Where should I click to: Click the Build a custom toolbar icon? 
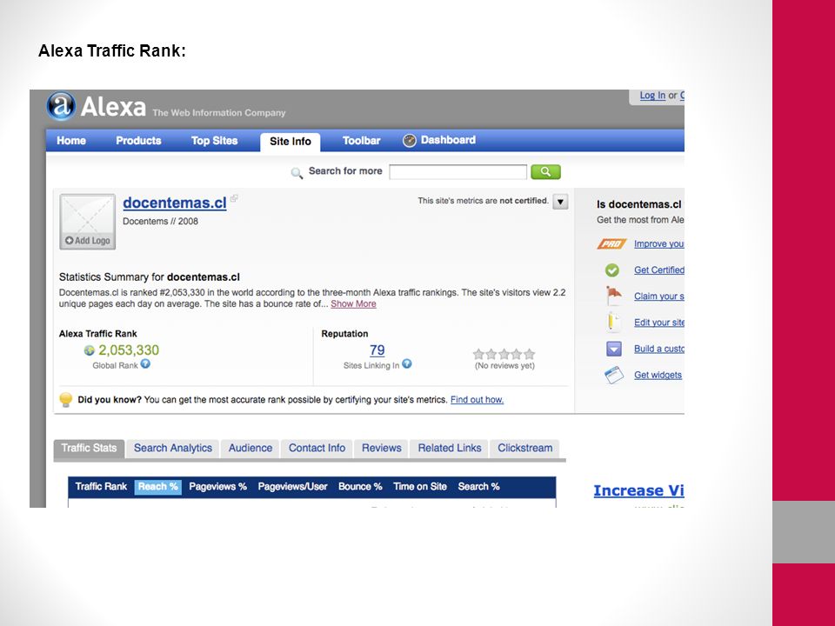tap(614, 349)
